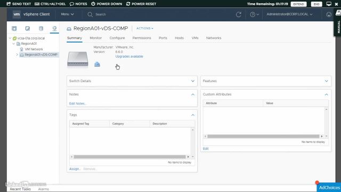This screenshot has height=192, width=341.
Task: Open the ACTIONS dropdown
Action: click(145, 28)
